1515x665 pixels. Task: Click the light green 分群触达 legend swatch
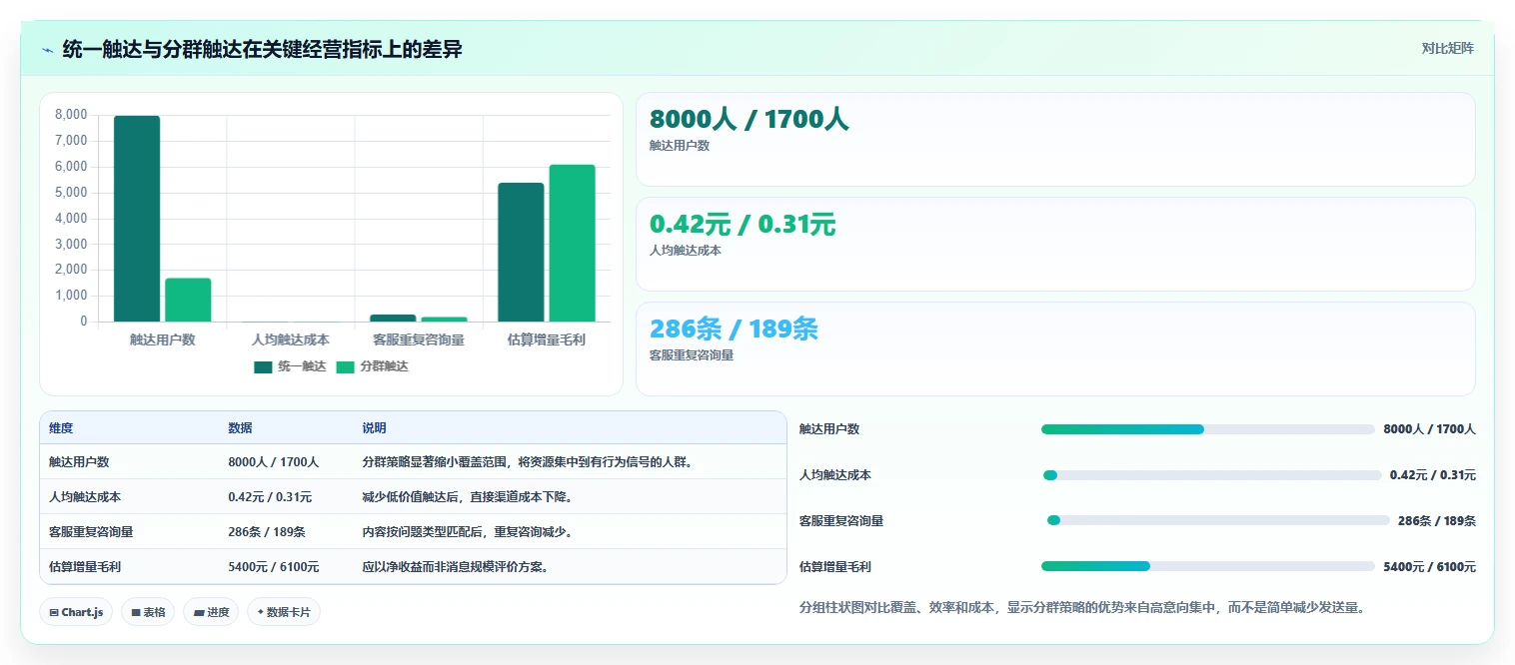tap(345, 366)
